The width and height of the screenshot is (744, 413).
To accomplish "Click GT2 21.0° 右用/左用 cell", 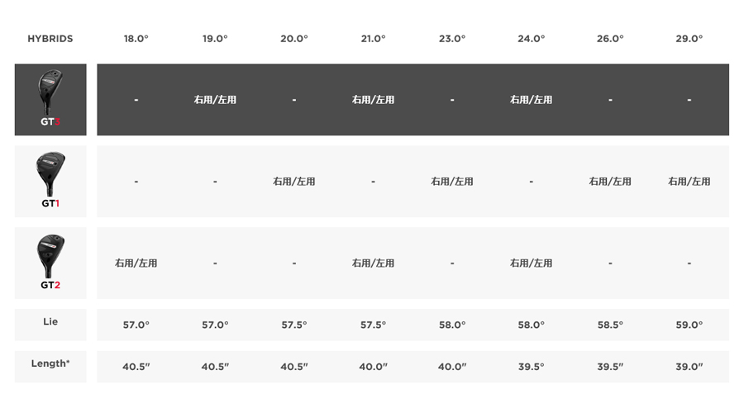I will [x=374, y=263].
